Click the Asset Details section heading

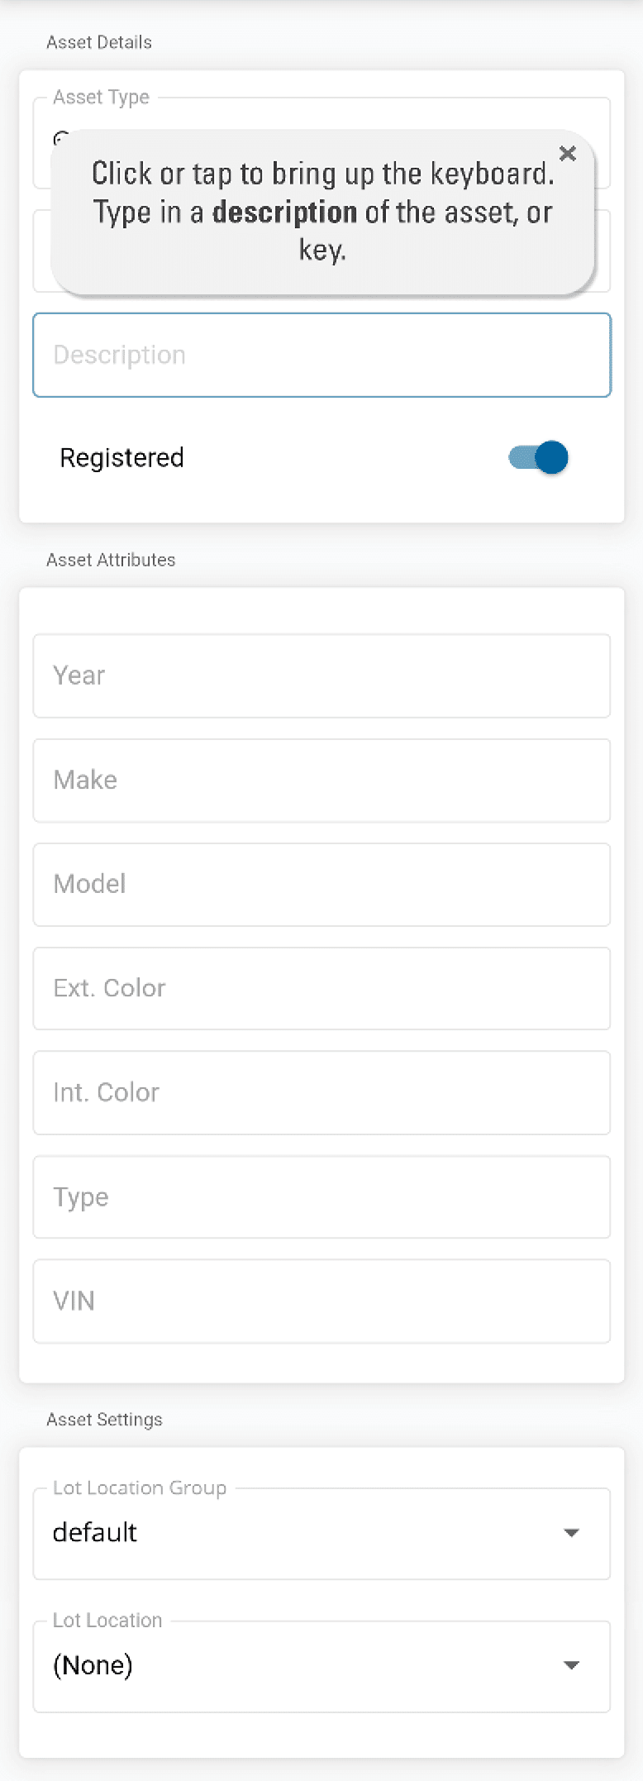click(99, 43)
